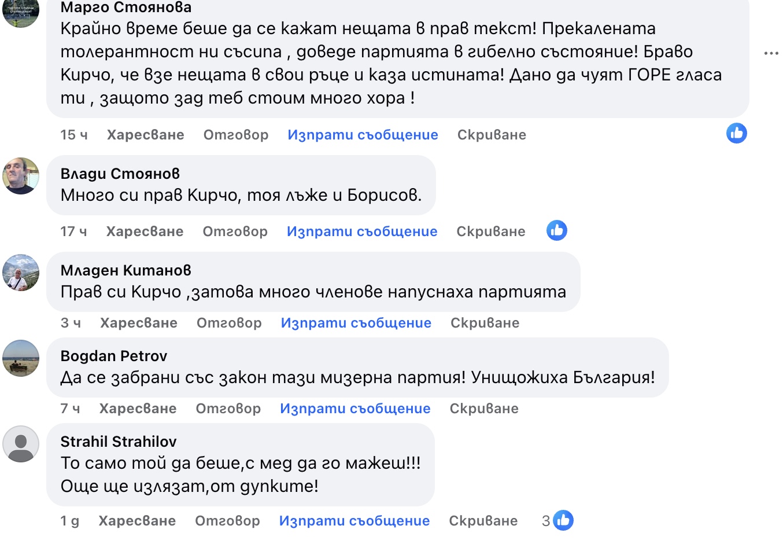This screenshot has height=544, width=783.
Task: Click Младен Китанов's name link
Action: click(x=125, y=270)
